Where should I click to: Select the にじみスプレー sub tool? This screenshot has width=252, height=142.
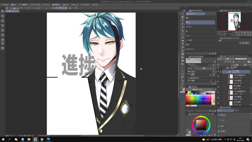200,49
